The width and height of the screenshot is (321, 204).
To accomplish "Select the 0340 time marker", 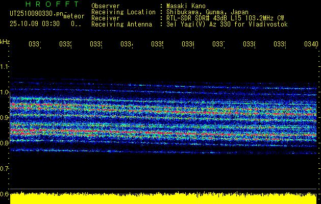I will click(x=311, y=44).
